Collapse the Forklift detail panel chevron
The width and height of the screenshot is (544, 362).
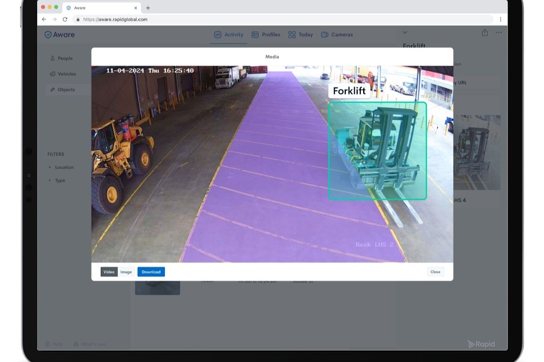click(405, 33)
